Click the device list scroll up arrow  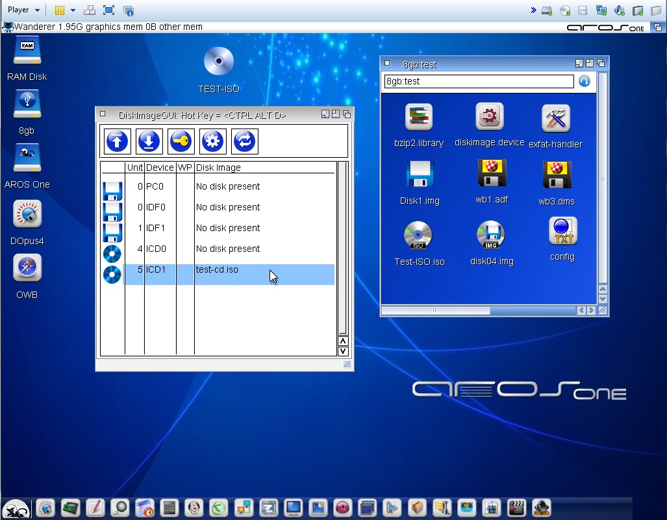tap(343, 341)
